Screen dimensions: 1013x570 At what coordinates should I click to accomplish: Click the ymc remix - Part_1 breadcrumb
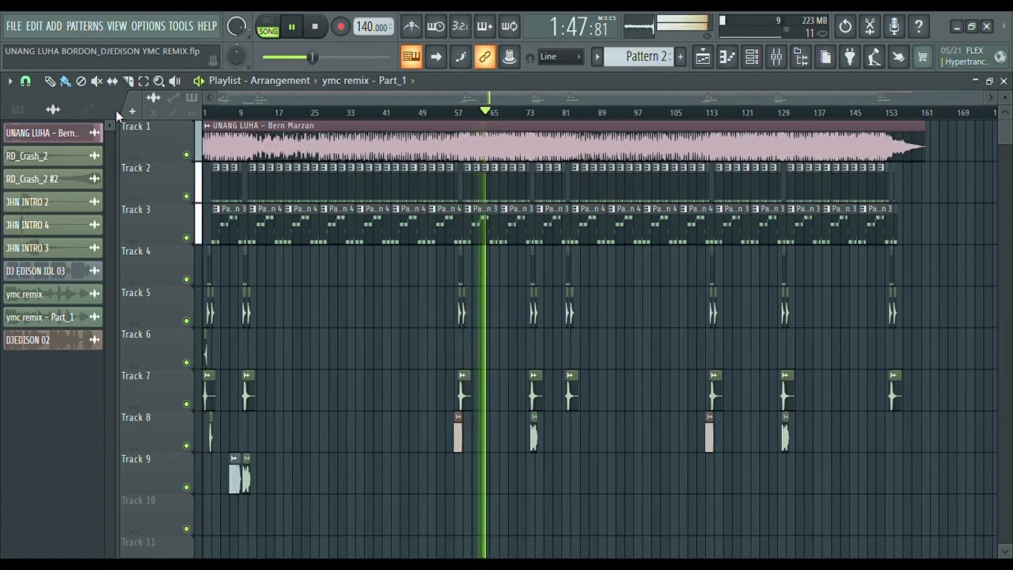coord(364,81)
